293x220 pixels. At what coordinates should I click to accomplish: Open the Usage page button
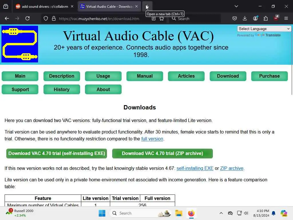[x=103, y=76]
